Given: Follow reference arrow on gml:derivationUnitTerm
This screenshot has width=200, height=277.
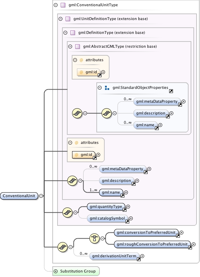Looking at the screenshot, I should tap(139, 259).
